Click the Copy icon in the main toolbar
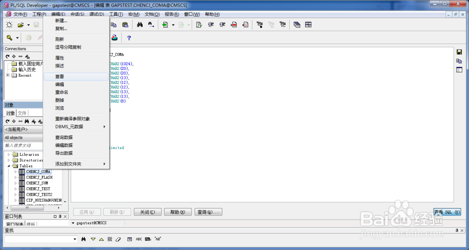Screen dimensions: 469x250 pyautogui.click(x=113, y=25)
